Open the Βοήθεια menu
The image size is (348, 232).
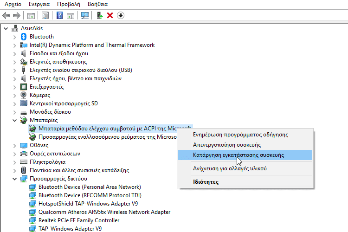(97, 4)
